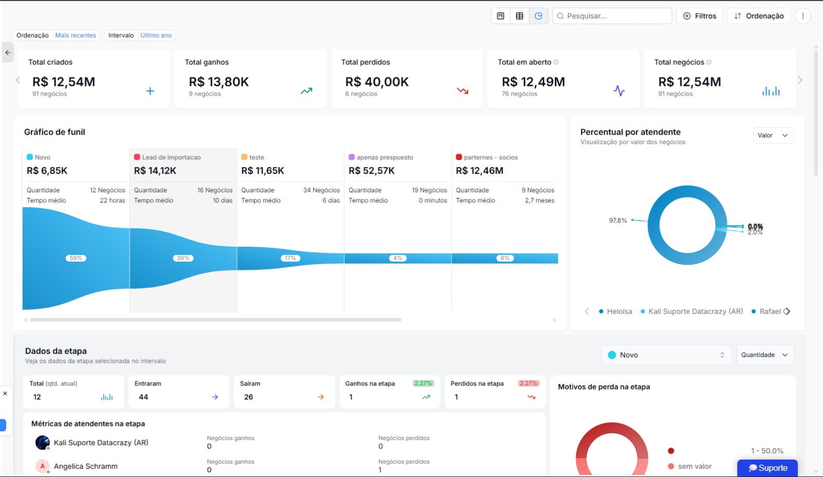The image size is (823, 477).
Task: Open the Suporte chat button
Action: [767, 468]
